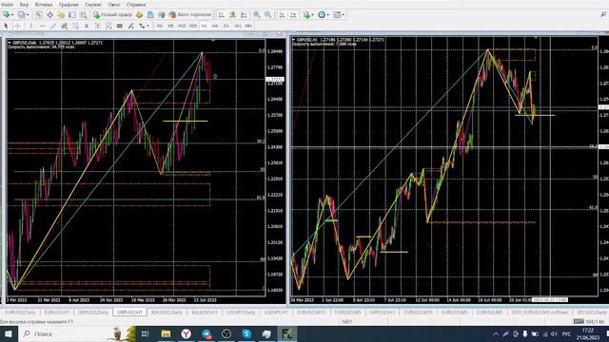Viewport: 609px width, 342px height.
Task: Toggle chart Auto Scroll icon
Action: [283, 15]
